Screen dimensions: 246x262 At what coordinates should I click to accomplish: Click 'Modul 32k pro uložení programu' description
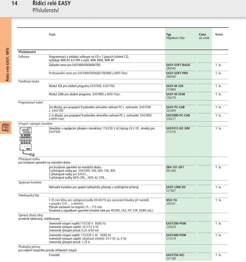click(x=82, y=86)
